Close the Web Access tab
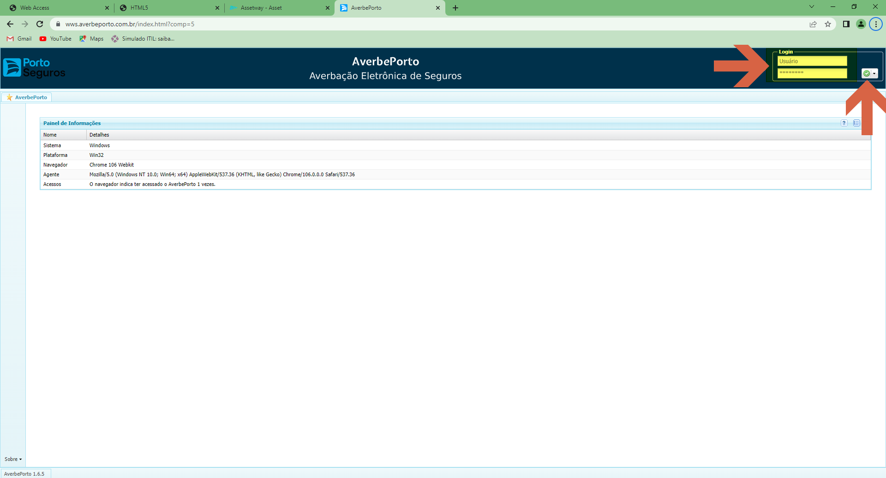886x478 pixels. pyautogui.click(x=107, y=8)
